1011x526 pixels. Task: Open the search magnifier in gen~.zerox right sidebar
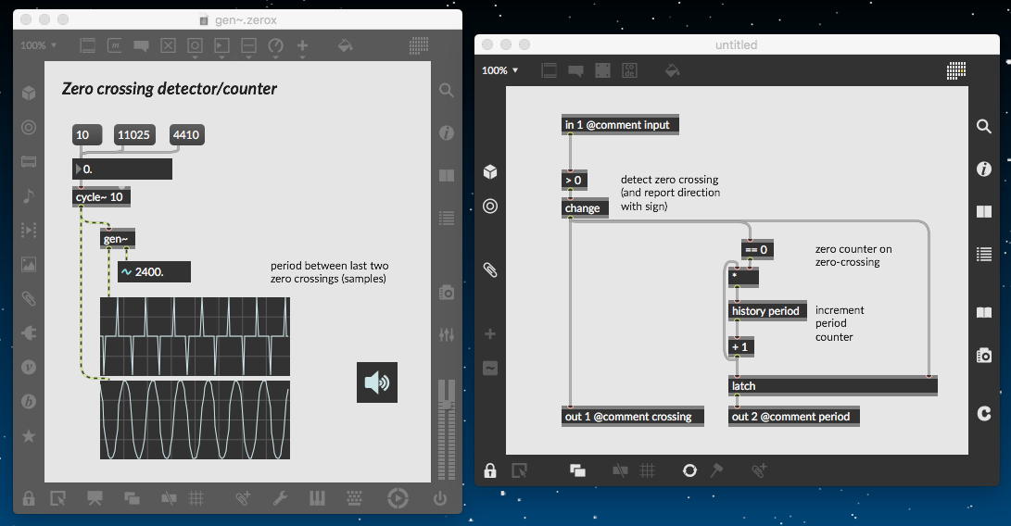pyautogui.click(x=446, y=90)
